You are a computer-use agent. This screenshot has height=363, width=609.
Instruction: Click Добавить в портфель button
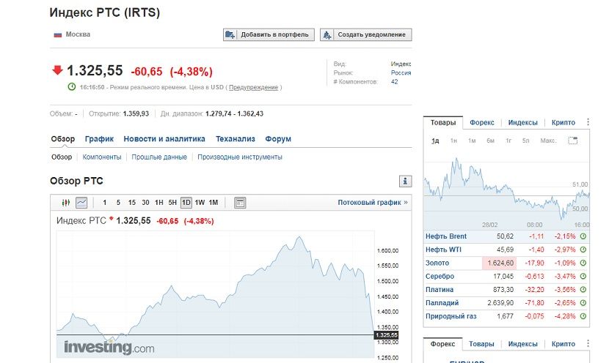pyautogui.click(x=269, y=34)
